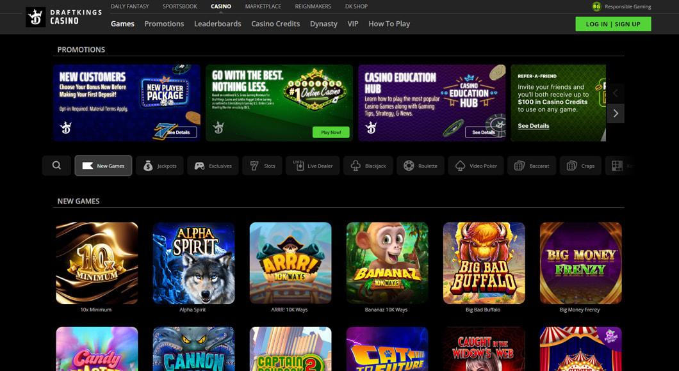Launch the Big Bad Buffalo game
The image size is (679, 371).
484,263
